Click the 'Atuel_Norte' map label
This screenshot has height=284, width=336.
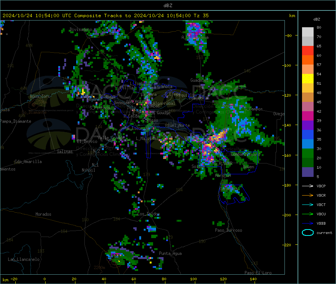click(x=177, y=125)
